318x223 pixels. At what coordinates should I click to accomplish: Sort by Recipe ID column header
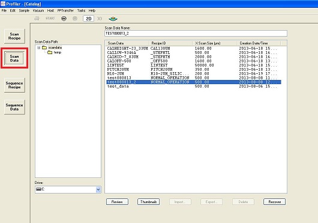coord(170,43)
